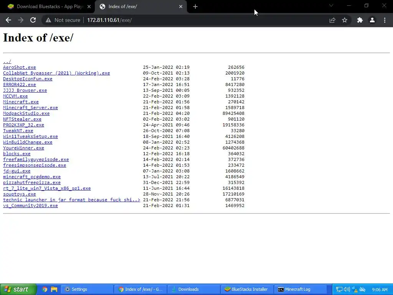Select the date 26-Oct-2002 07:08
The image size is (393, 295).
pos(166,131)
